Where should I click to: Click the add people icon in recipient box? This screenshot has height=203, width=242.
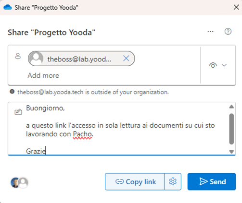[x=18, y=56]
